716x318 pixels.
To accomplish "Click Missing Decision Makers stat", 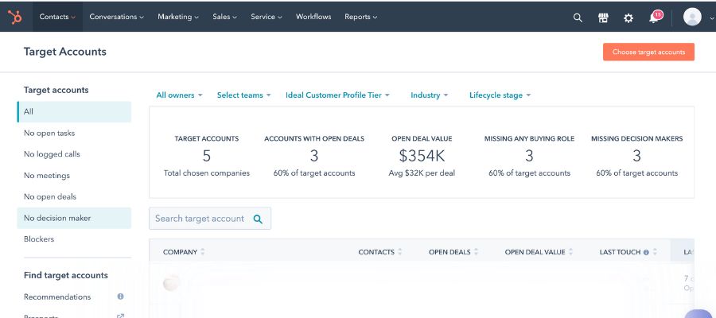I will 637,156.
